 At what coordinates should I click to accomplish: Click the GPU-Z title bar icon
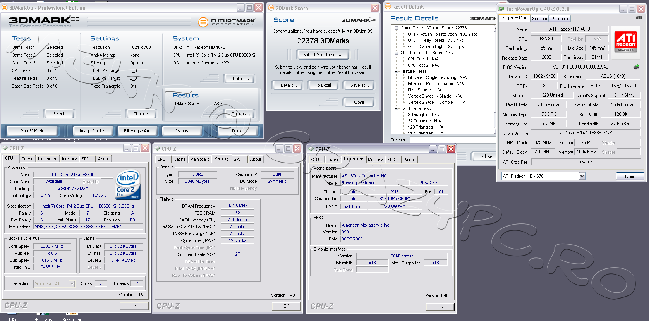click(x=501, y=9)
